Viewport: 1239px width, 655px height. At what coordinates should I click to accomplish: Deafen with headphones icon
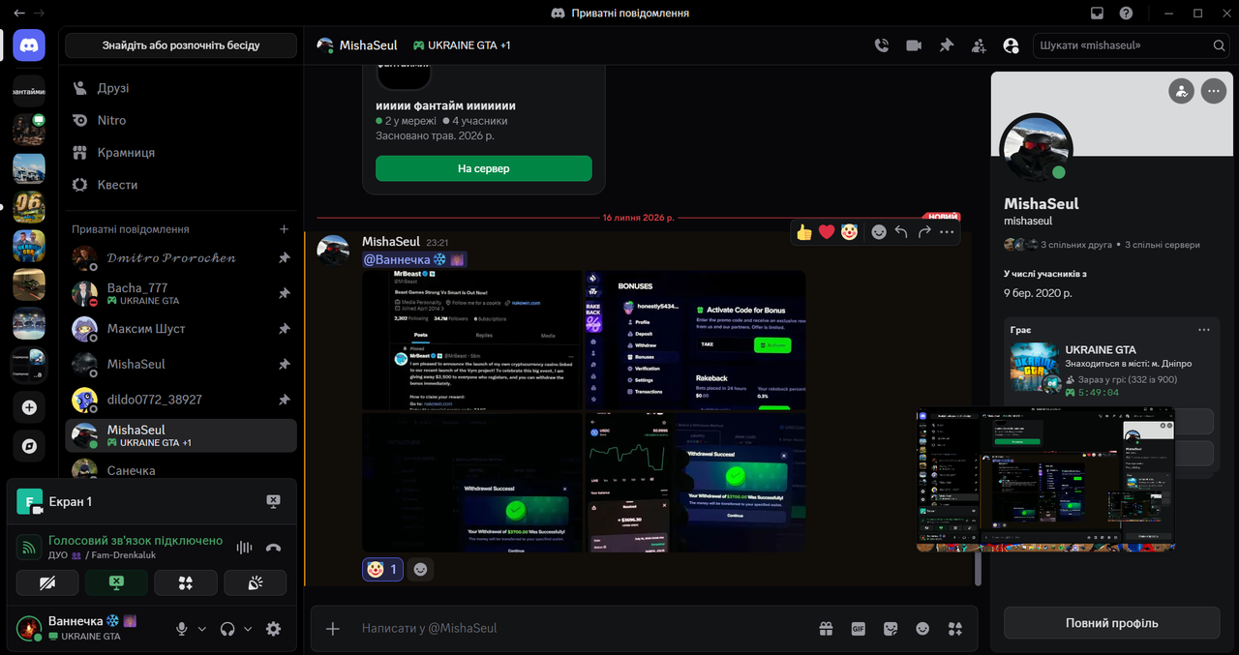coord(227,628)
